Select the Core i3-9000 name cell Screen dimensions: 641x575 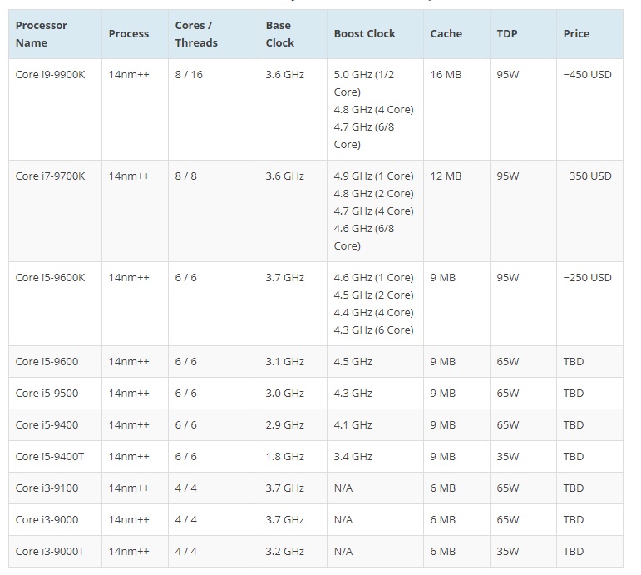click(55, 519)
